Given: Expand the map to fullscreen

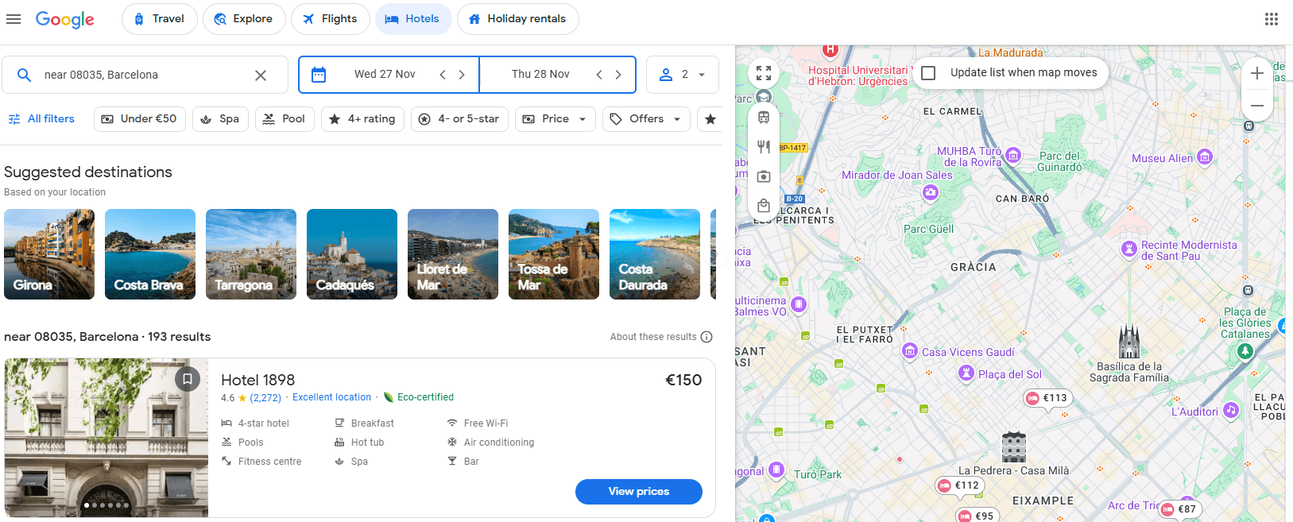Looking at the screenshot, I should point(764,74).
